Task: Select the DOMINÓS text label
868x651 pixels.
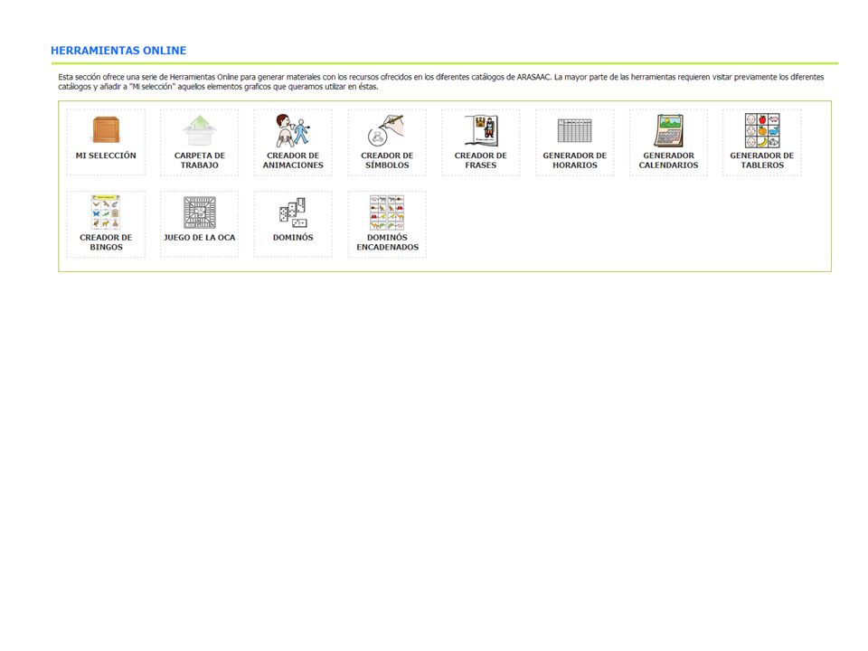Action: [293, 238]
